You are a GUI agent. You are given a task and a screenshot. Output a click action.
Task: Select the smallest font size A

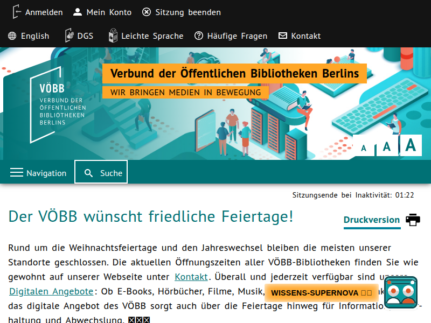point(364,148)
